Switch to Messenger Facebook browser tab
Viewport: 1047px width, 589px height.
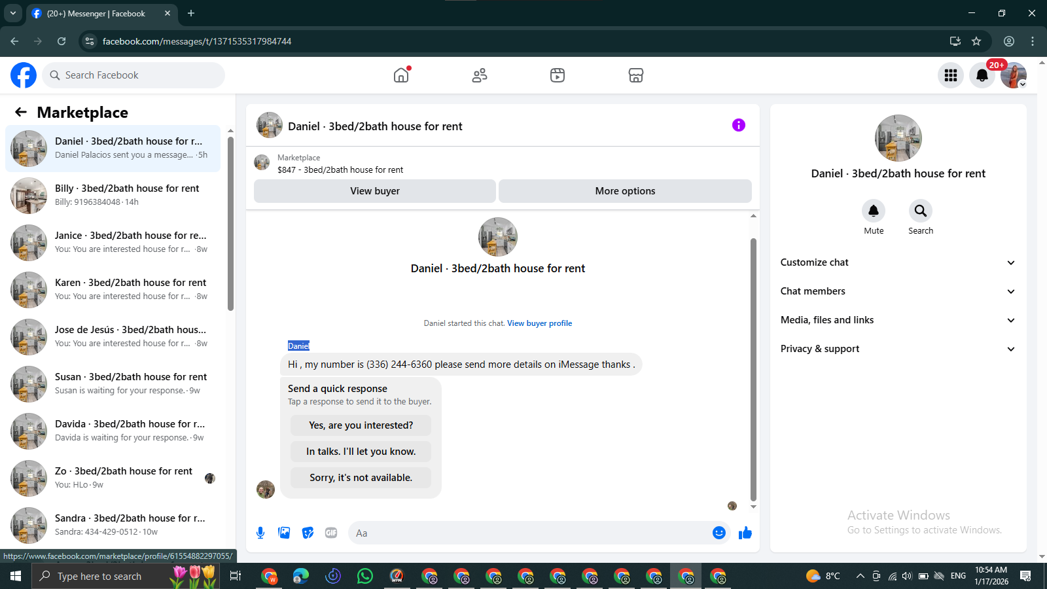tap(101, 13)
